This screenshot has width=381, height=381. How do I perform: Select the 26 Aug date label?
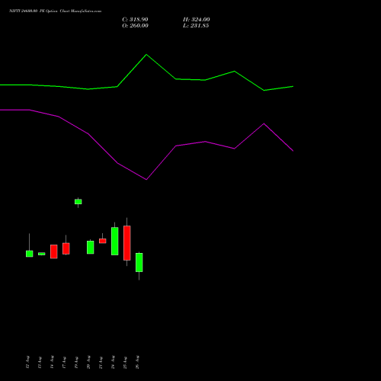pos(137,362)
